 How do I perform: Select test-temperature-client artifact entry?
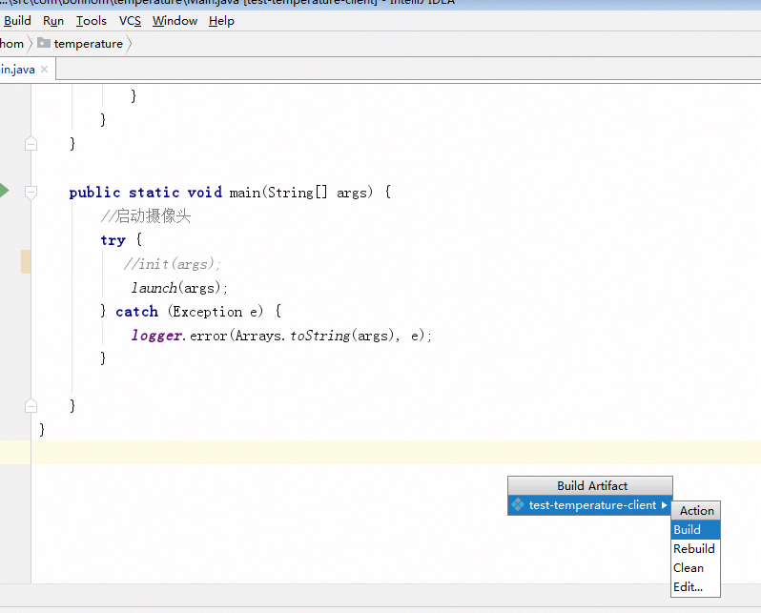[589, 505]
